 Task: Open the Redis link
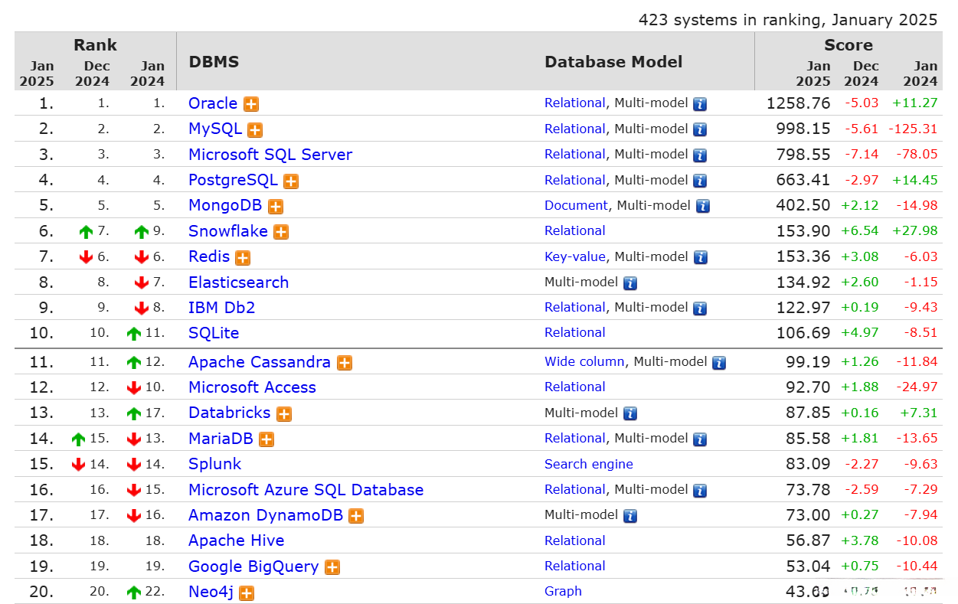coord(209,256)
